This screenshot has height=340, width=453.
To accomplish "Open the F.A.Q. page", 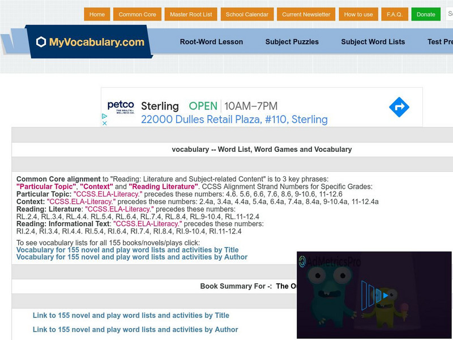I will point(395,14).
